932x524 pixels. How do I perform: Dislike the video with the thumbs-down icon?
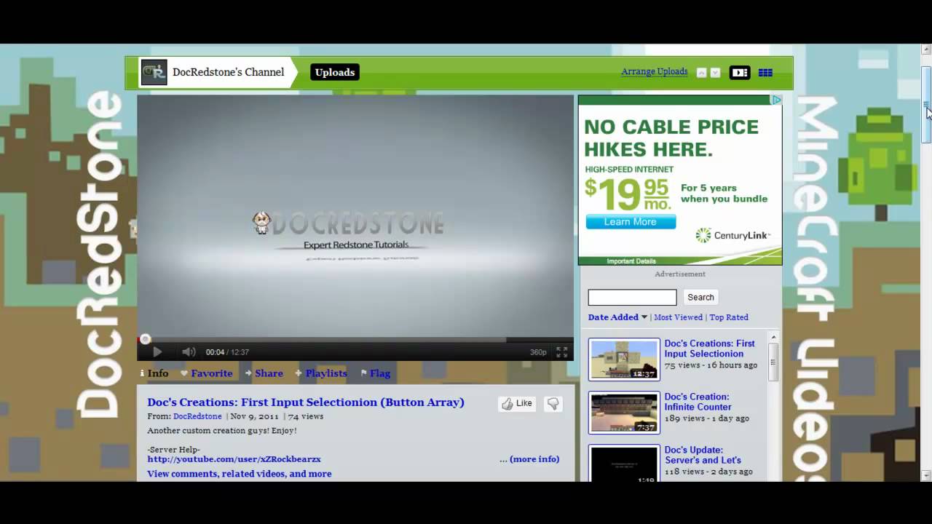click(553, 404)
